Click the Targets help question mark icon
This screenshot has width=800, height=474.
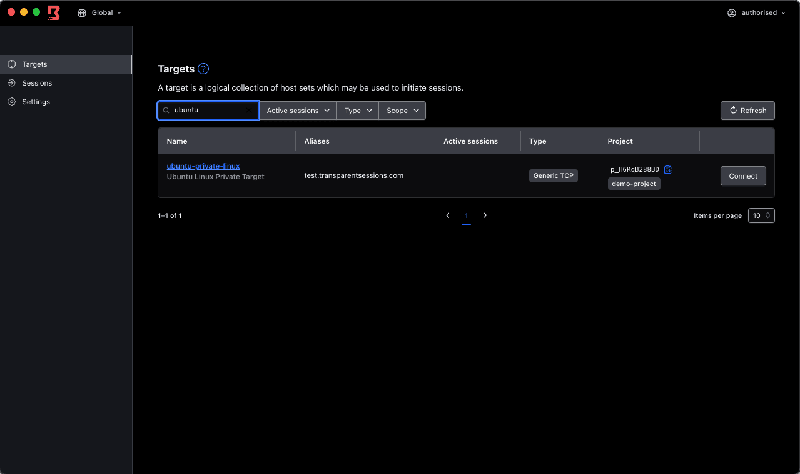pos(203,69)
